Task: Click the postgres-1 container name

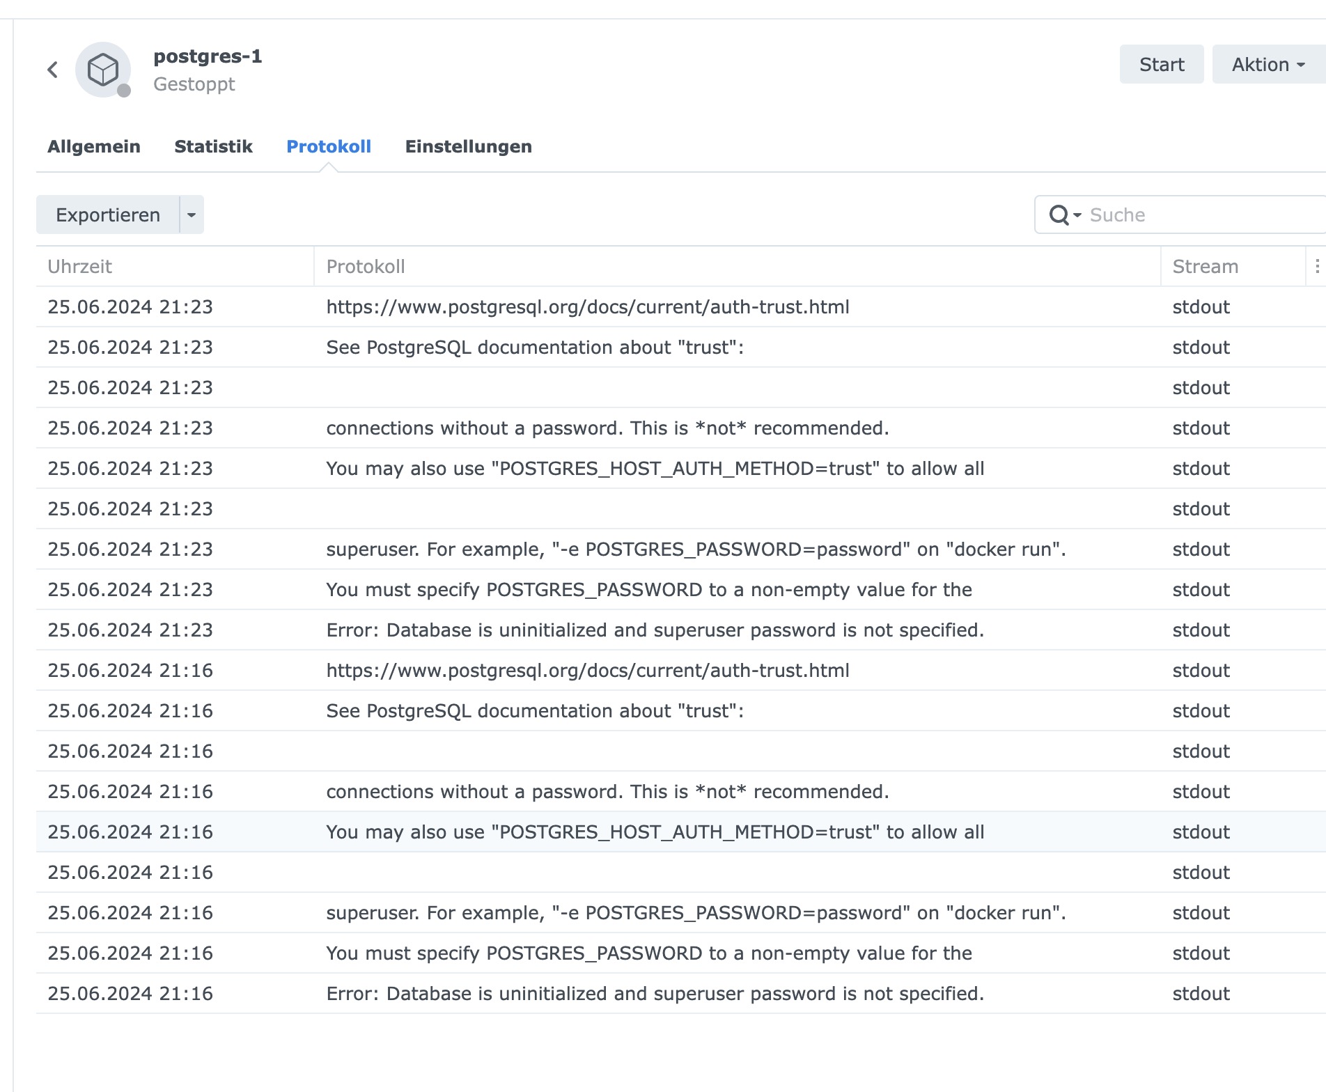Action: click(208, 56)
